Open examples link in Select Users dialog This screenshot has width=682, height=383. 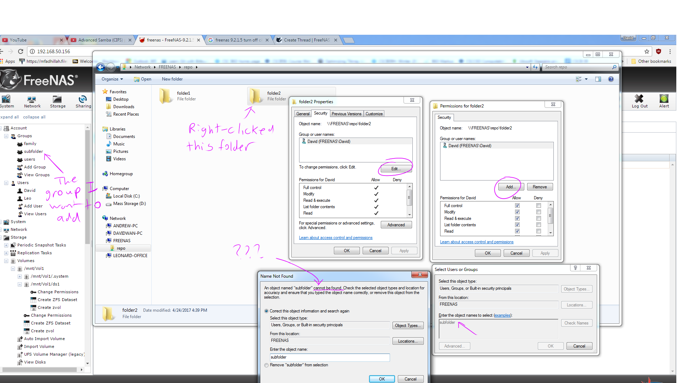click(502, 315)
